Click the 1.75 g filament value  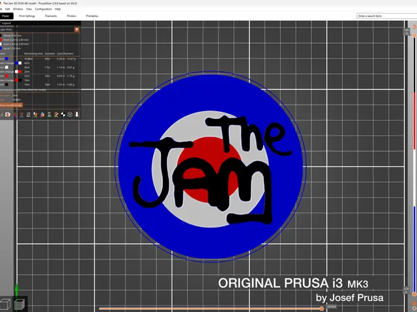(71, 76)
